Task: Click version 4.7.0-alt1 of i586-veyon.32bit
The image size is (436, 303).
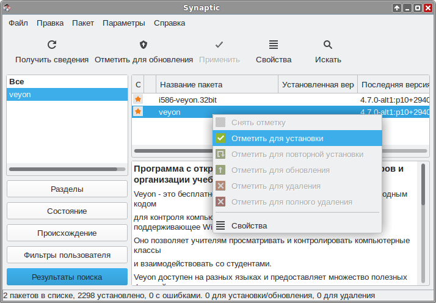Action: pos(394,100)
